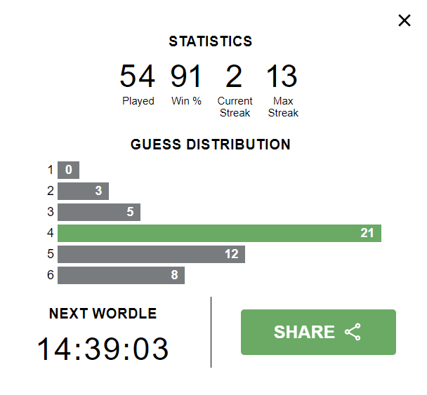Click the green SHARE button
This screenshot has width=427, height=395.
click(318, 332)
